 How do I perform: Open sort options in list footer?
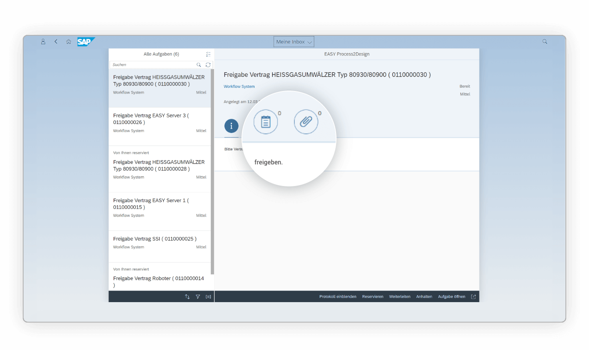(x=187, y=297)
